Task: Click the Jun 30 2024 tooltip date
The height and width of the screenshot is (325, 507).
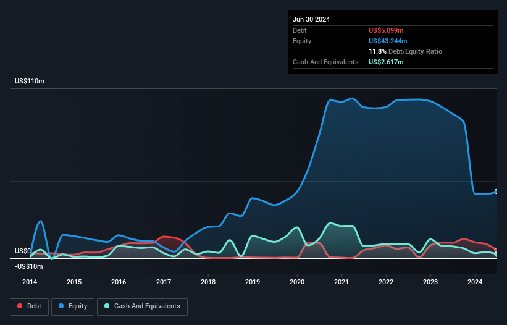Action: click(x=311, y=19)
